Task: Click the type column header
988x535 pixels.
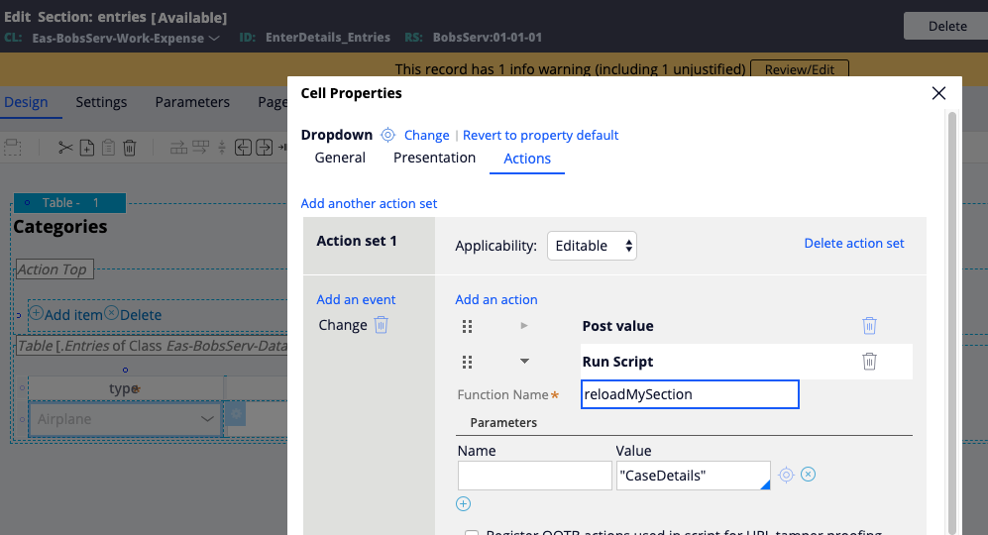Action: coord(125,388)
